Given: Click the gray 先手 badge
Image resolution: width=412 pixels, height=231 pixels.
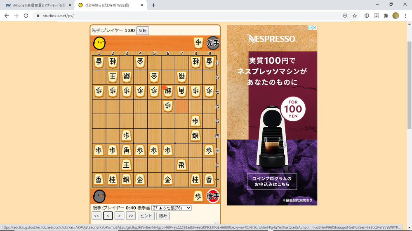Looking at the screenshot, I should tap(213, 43).
